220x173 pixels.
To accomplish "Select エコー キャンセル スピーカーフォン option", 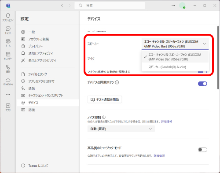I will click(x=175, y=57).
